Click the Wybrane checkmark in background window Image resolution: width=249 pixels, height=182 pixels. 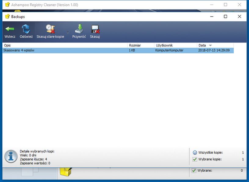[x=194, y=171]
